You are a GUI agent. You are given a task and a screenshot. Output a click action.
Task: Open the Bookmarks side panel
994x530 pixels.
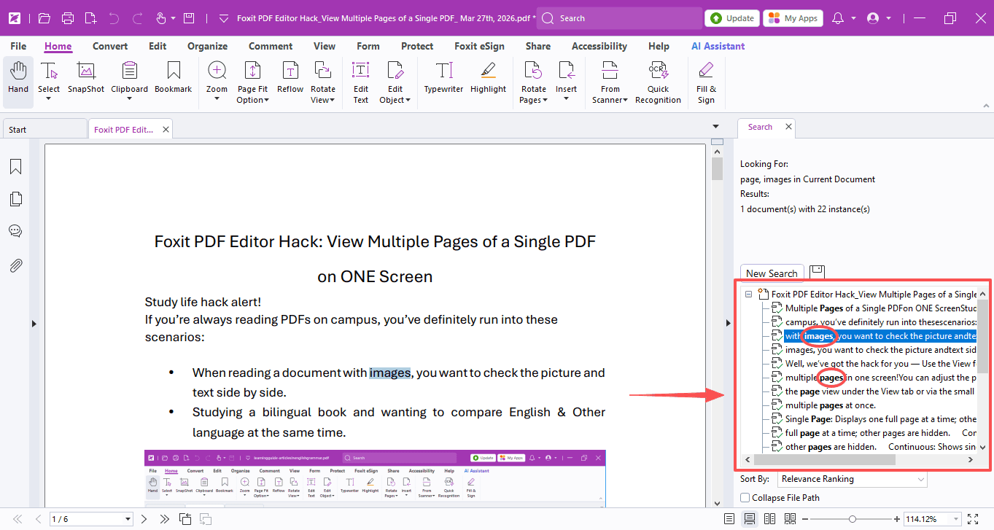tap(15, 167)
